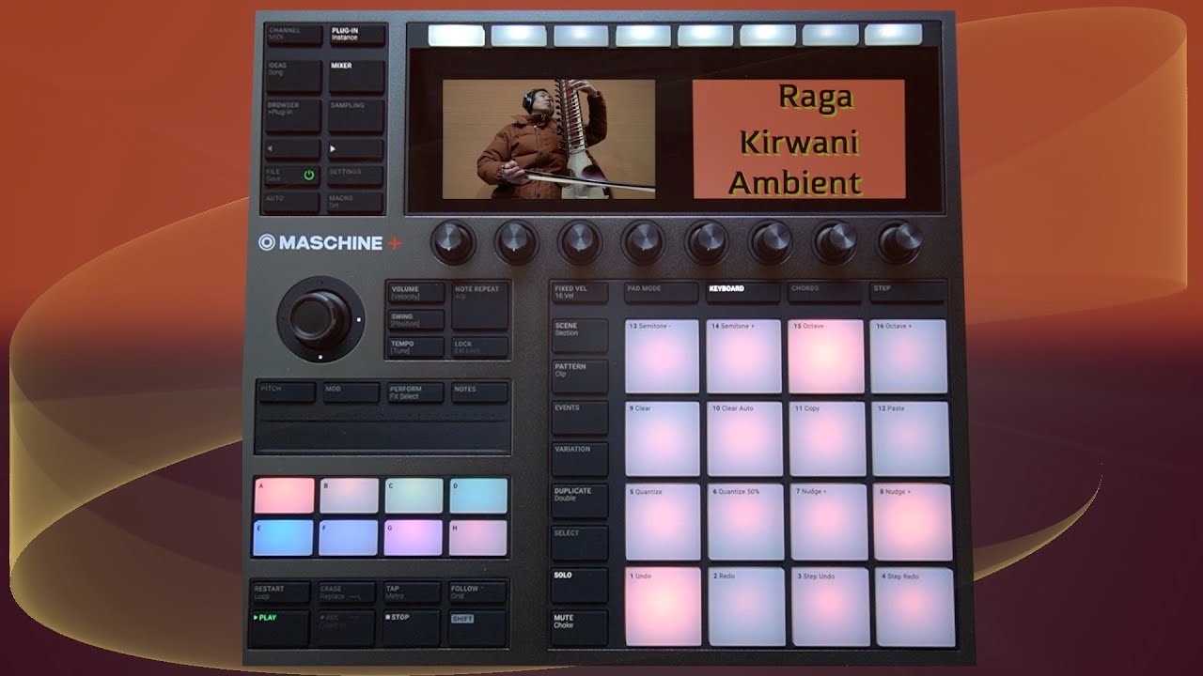
Task: Enable NOTE REPEAT Arp
Action: pyautogui.click(x=480, y=306)
